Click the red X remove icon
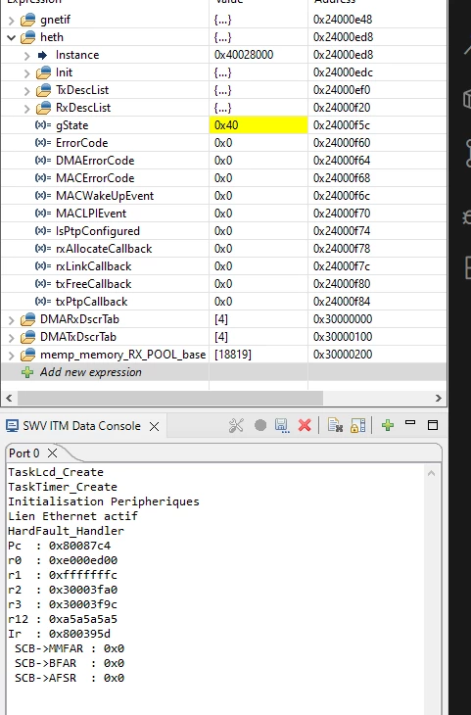471x715 pixels. pos(305,425)
